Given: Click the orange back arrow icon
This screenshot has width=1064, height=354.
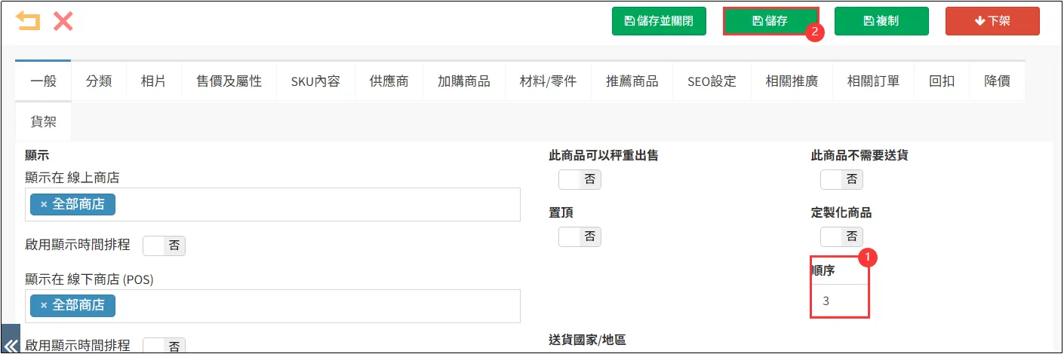Looking at the screenshot, I should pos(28,21).
